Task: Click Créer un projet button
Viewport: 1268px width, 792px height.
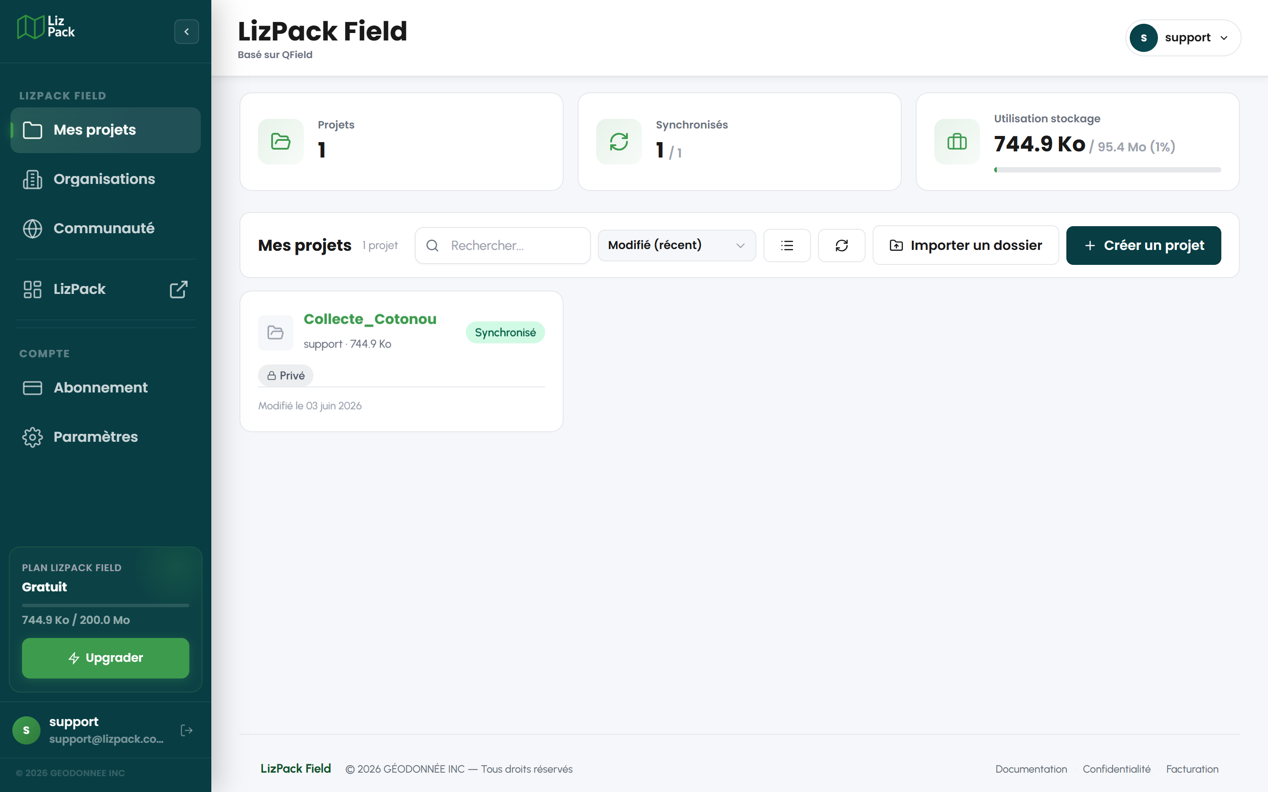Action: point(1143,245)
